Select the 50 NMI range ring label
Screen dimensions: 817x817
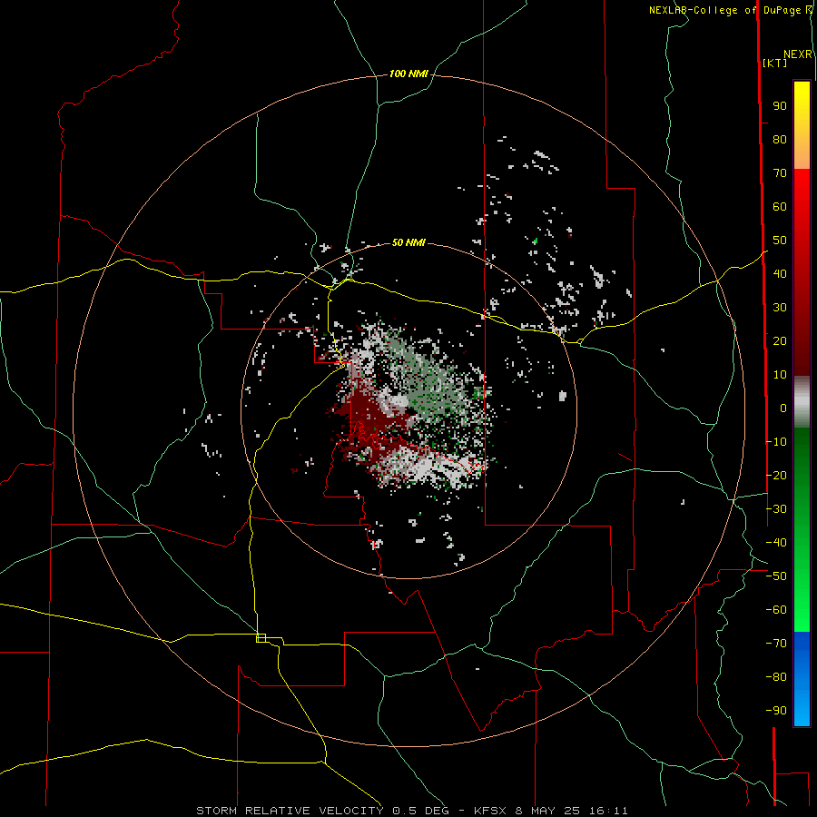coord(408,242)
